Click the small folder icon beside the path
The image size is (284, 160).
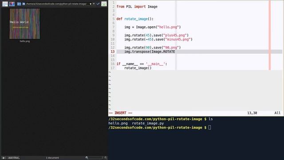click(24, 4)
